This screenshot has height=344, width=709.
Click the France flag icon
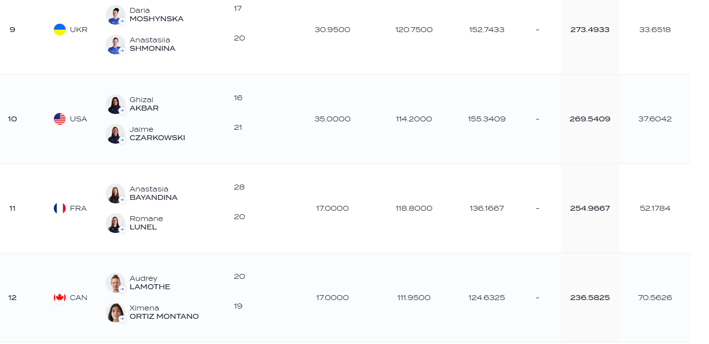click(60, 208)
